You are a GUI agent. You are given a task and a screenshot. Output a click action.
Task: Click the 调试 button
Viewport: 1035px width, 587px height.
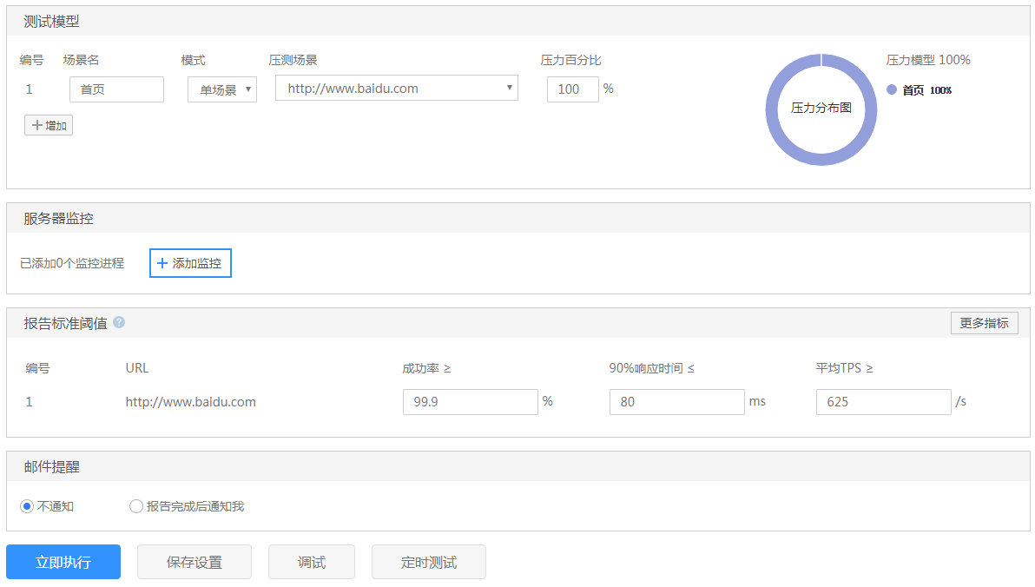click(x=312, y=562)
